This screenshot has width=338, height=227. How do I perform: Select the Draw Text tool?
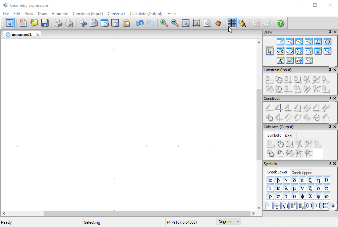tap(280, 61)
